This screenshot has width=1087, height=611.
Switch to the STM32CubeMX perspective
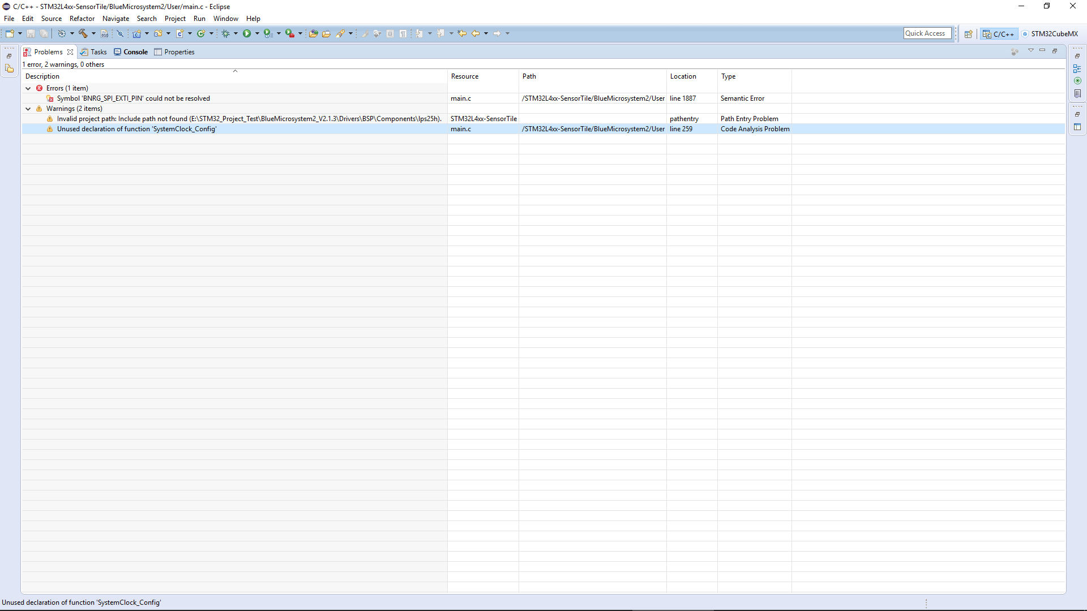(1050, 34)
